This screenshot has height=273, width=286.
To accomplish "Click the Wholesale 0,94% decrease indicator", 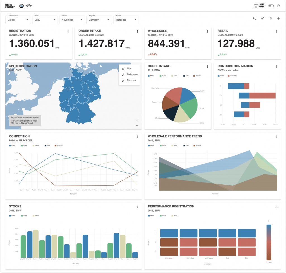I will 152,54.
